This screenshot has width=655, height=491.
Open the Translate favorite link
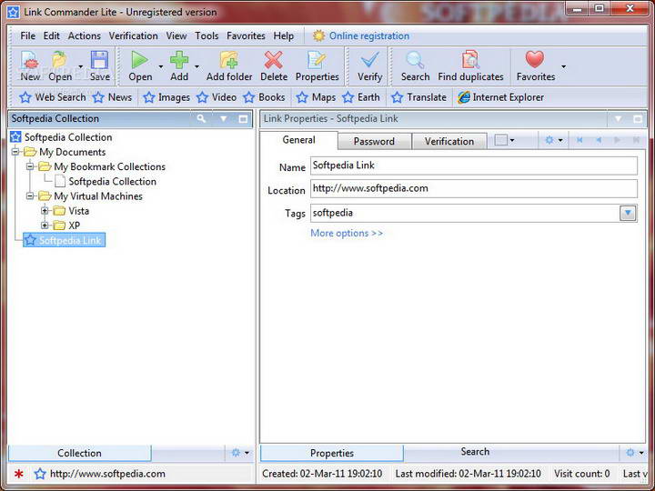(419, 97)
